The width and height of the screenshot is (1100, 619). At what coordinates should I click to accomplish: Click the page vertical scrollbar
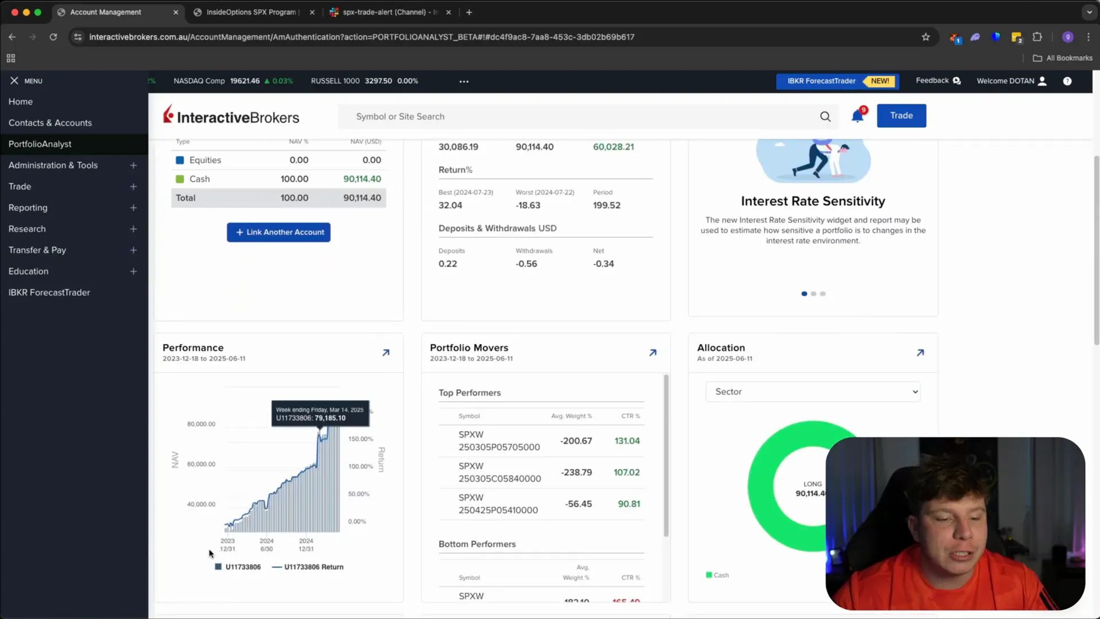pyautogui.click(x=1096, y=250)
